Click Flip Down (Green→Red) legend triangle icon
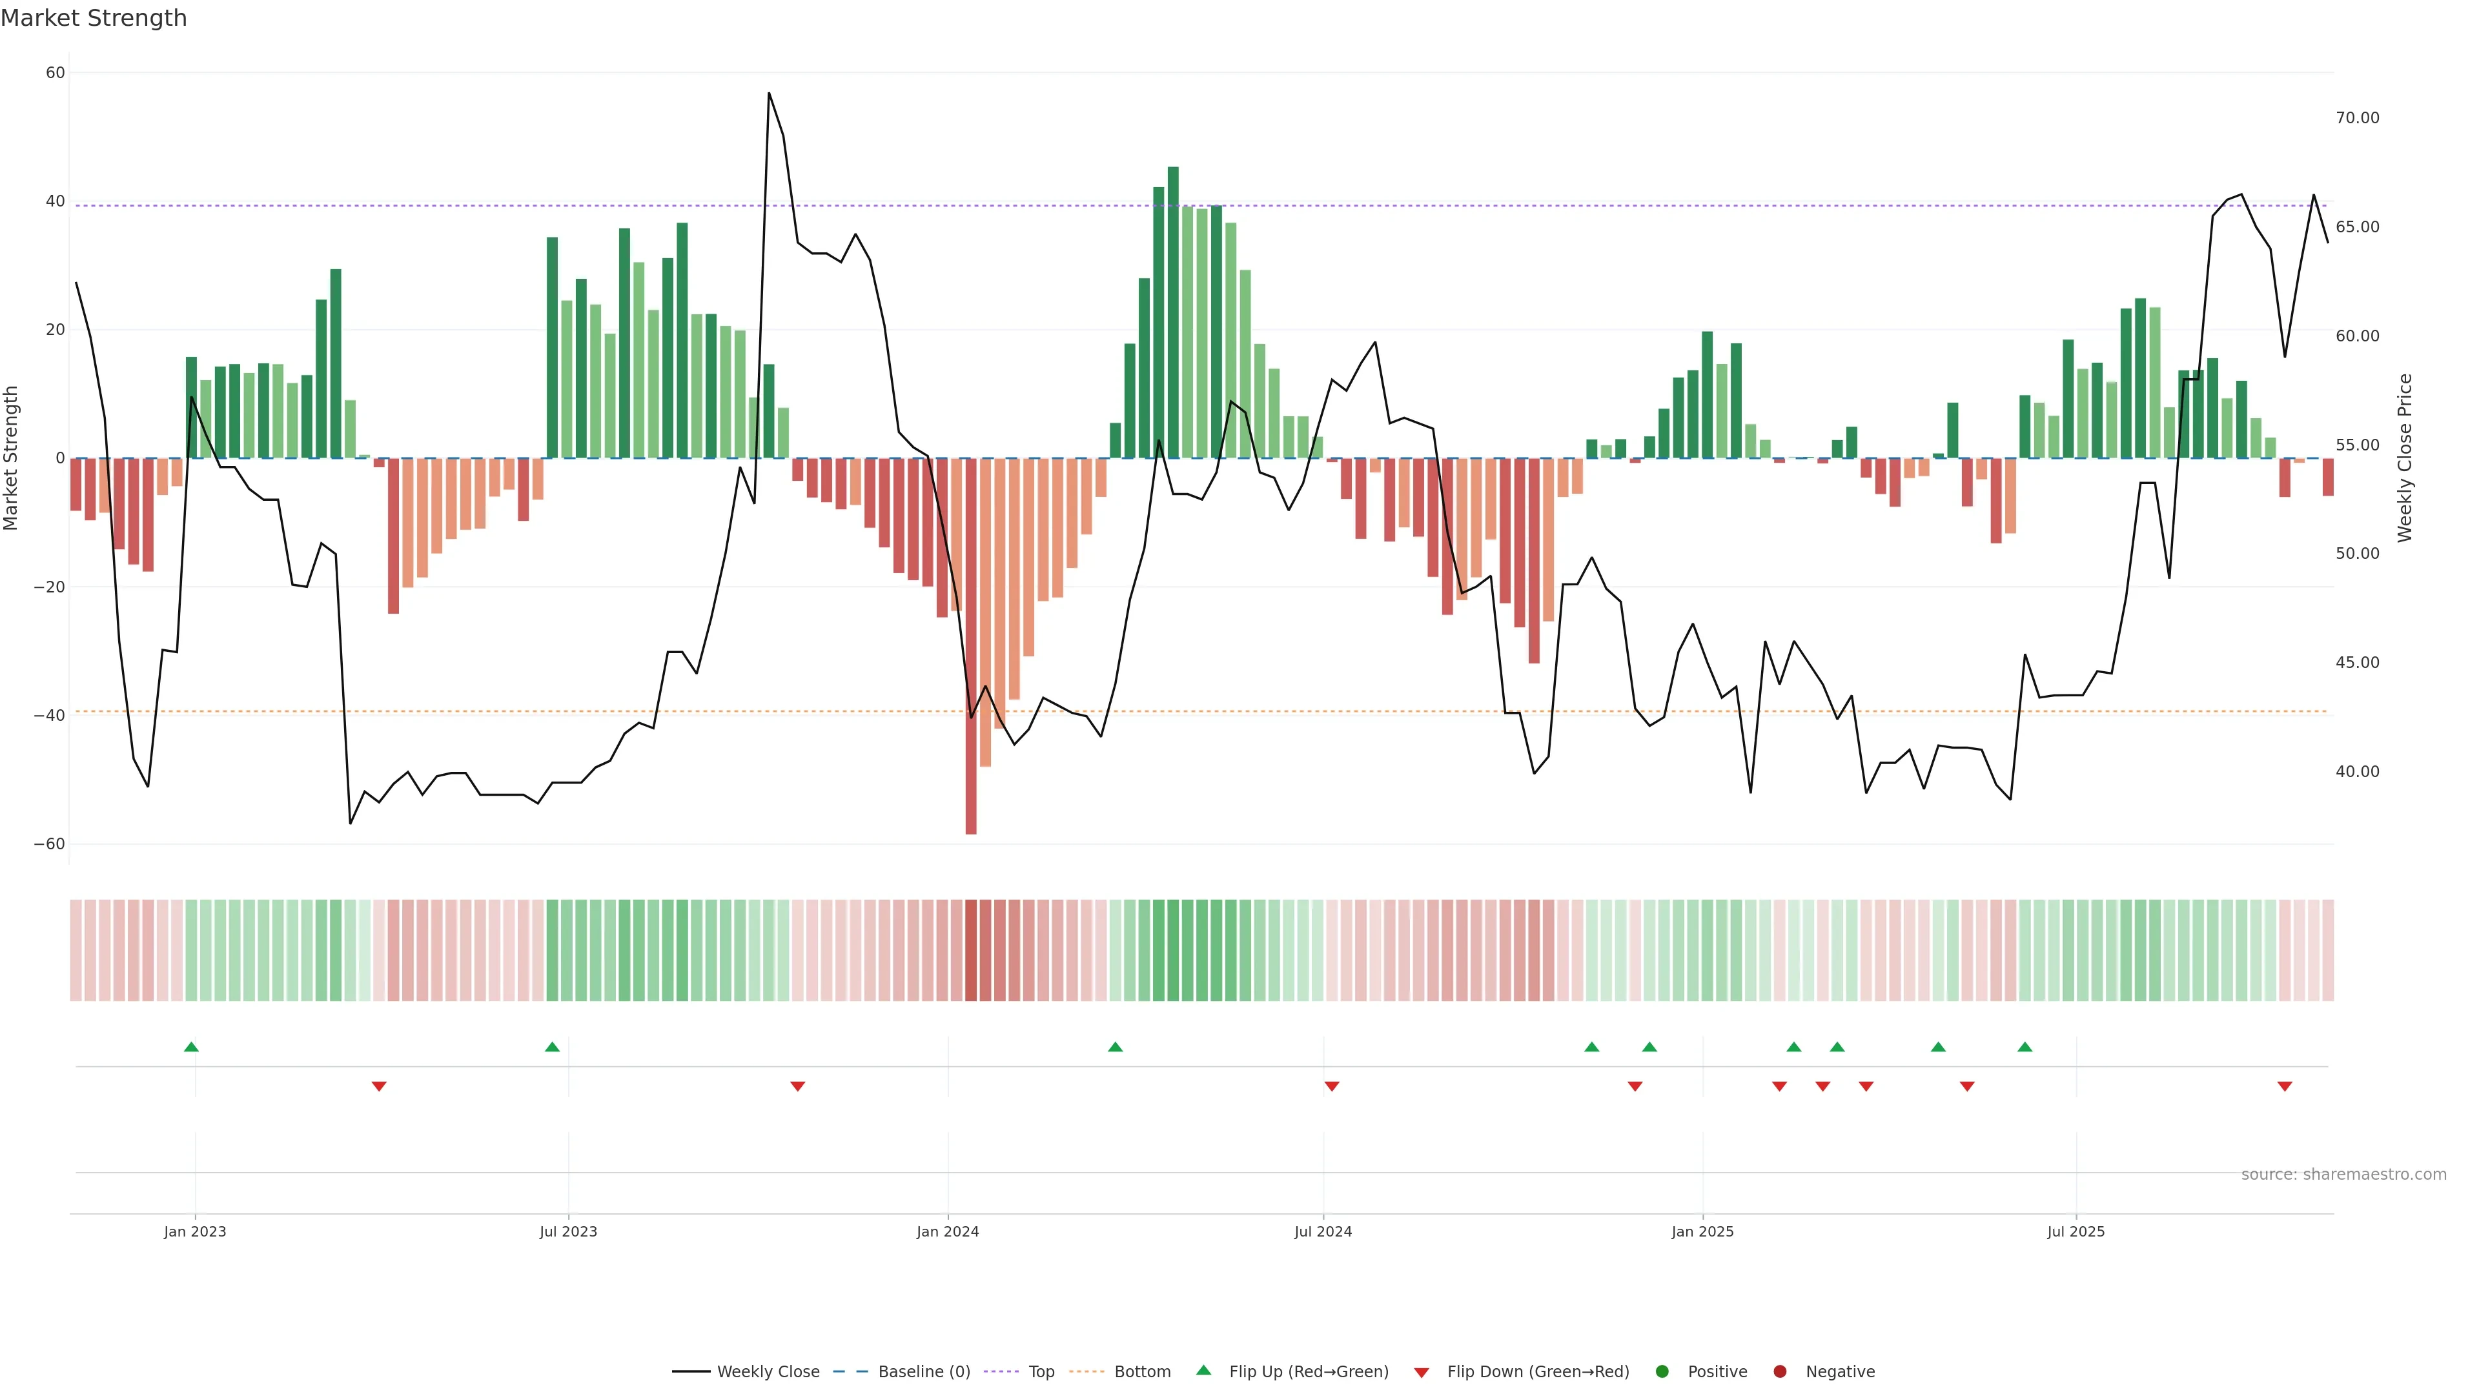 tap(1422, 1373)
